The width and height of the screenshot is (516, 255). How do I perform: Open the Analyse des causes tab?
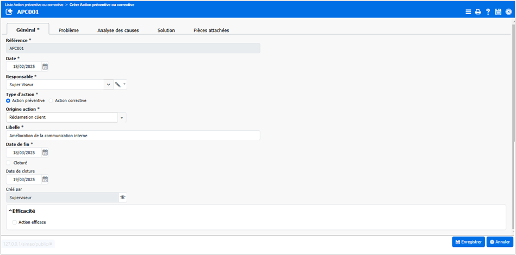click(118, 30)
